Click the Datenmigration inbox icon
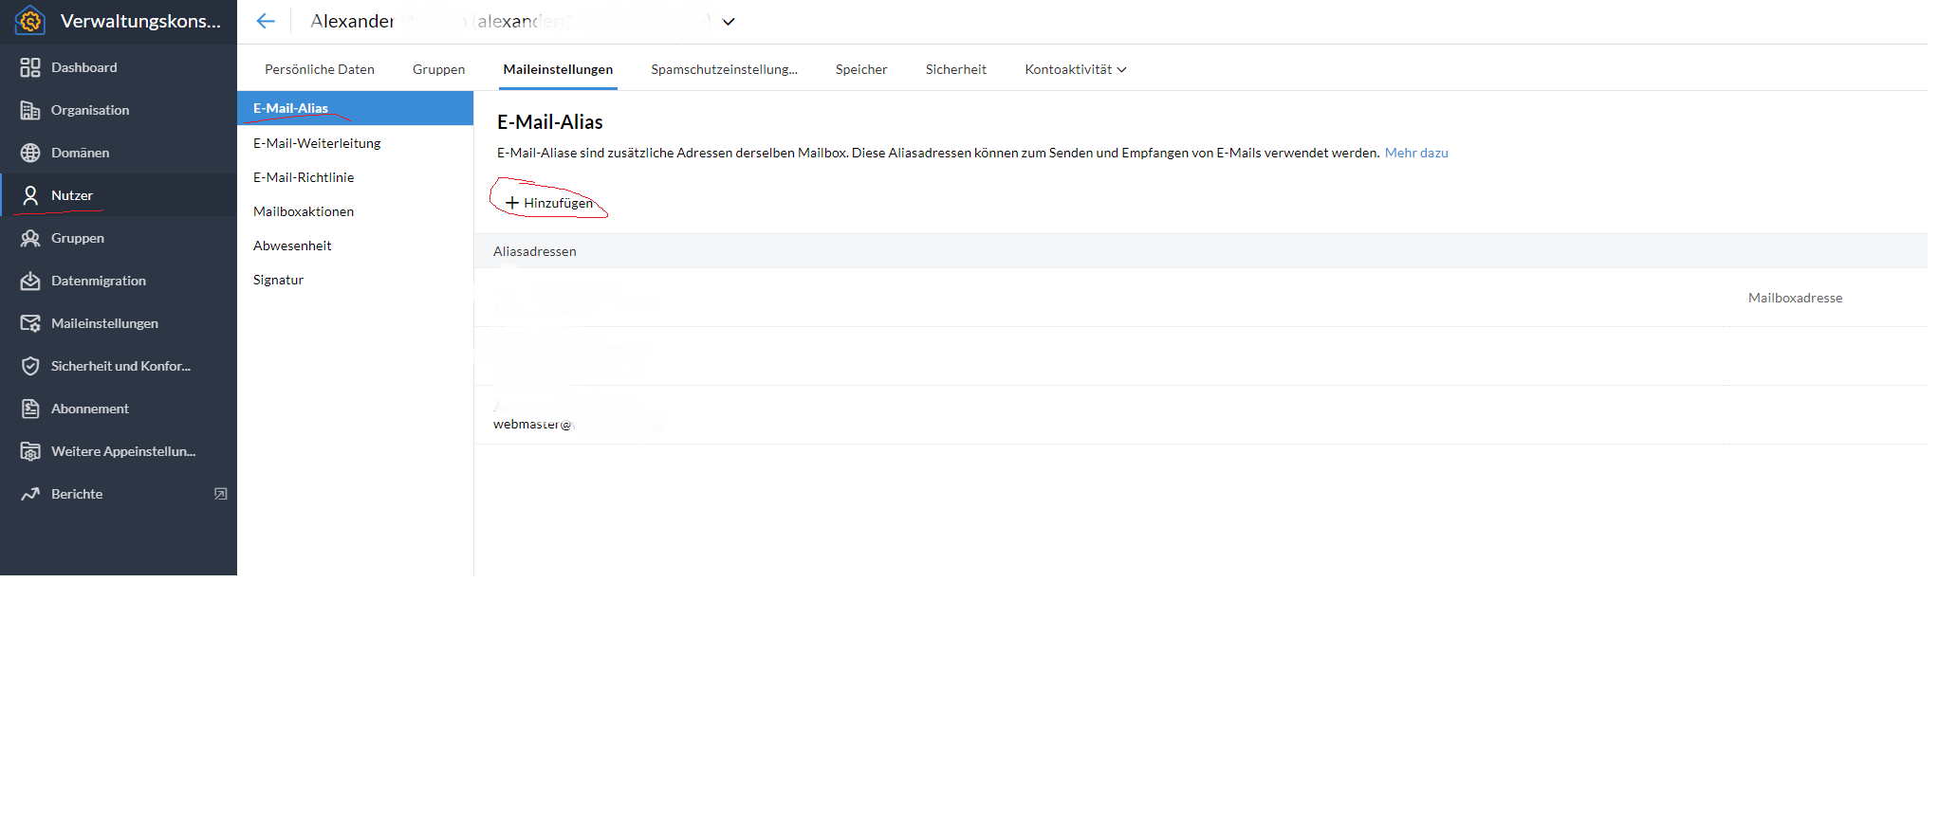 pyautogui.click(x=30, y=281)
